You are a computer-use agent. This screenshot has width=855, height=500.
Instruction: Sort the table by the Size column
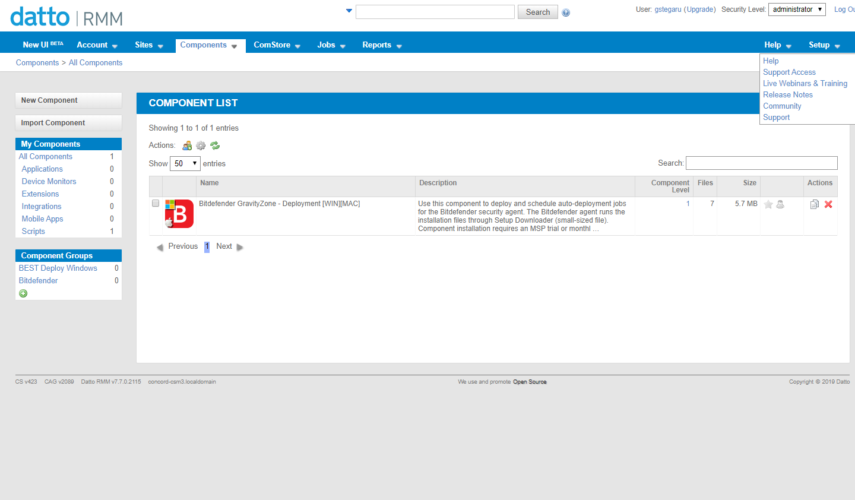[739, 186]
